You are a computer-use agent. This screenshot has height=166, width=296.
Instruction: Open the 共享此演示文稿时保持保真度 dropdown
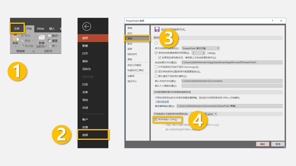click(x=215, y=114)
